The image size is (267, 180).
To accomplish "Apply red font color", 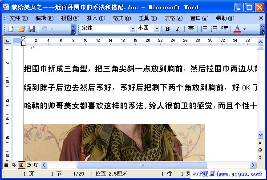I will pos(237,29).
